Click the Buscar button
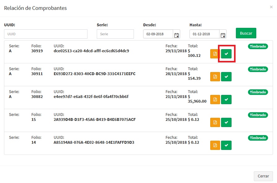 246,33
